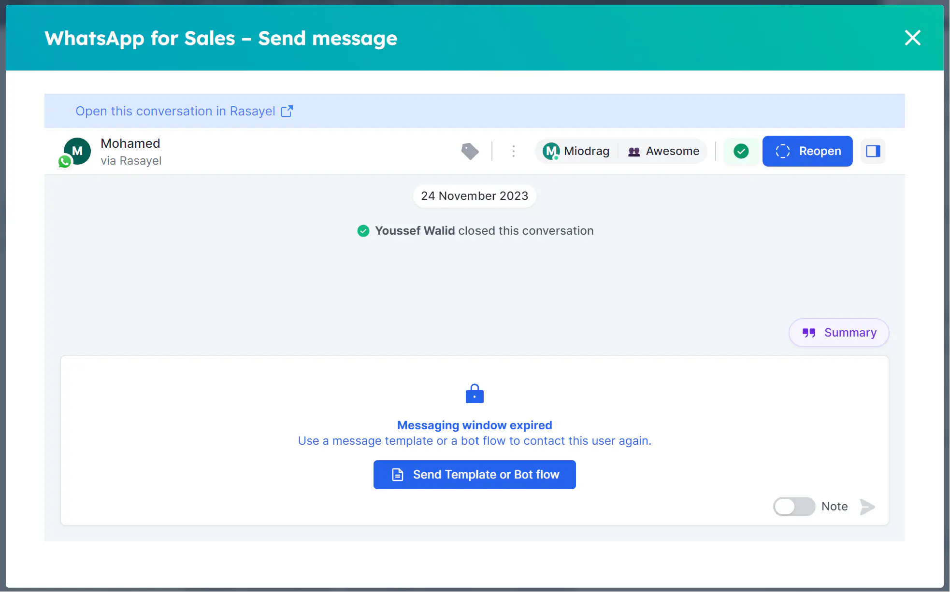Image resolution: width=950 pixels, height=592 pixels.
Task: Enable the Note toggle
Action: [794, 507]
